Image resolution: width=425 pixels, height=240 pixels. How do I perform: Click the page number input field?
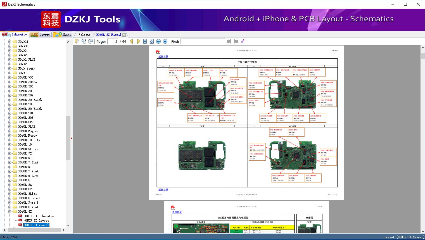coord(113,41)
